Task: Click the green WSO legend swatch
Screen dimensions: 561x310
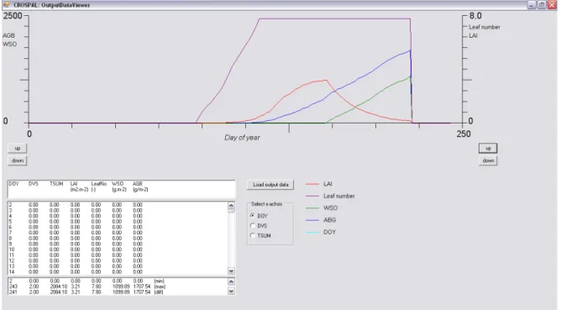Action: [312, 208]
